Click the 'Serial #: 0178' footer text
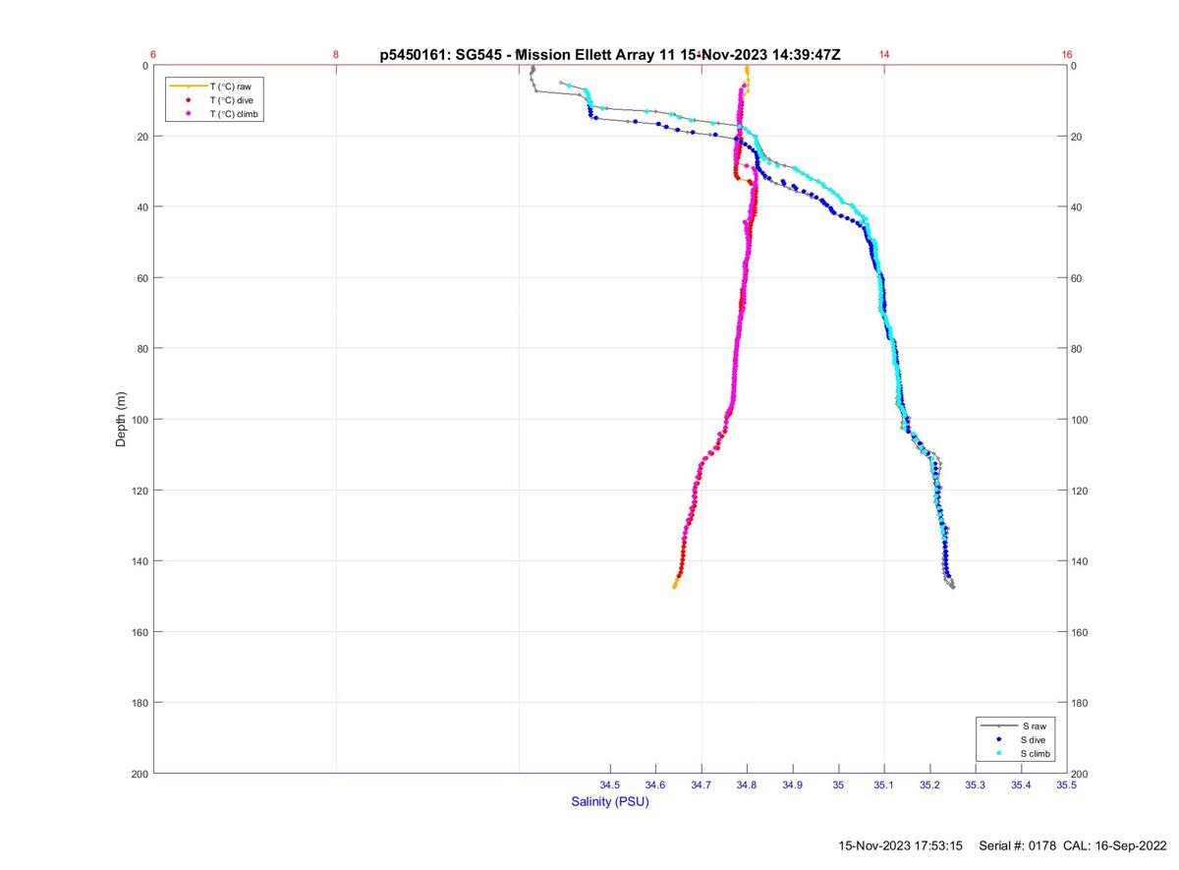 click(x=1017, y=845)
